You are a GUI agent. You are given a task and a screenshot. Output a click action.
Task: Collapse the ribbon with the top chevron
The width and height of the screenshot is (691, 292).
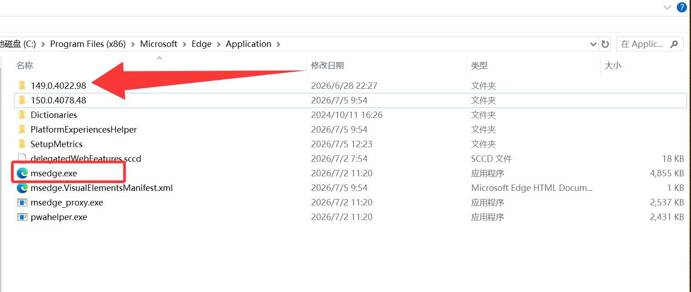point(667,7)
